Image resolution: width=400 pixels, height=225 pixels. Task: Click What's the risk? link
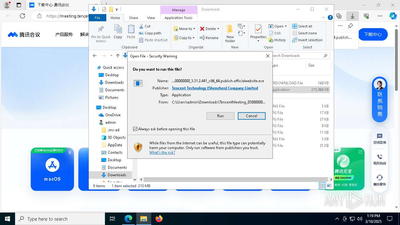click(x=162, y=152)
